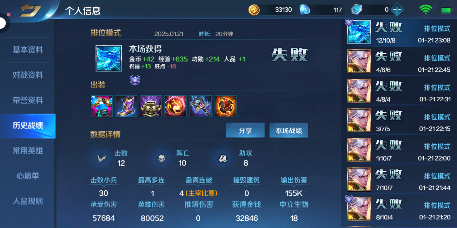The height and width of the screenshot is (228, 457).
Task: Click the purple boots equipment icon
Action: [x=126, y=106]
